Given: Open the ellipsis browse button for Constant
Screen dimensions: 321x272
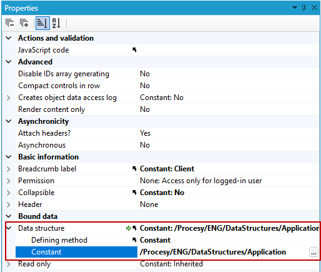Looking at the screenshot, I should pyautogui.click(x=314, y=252).
